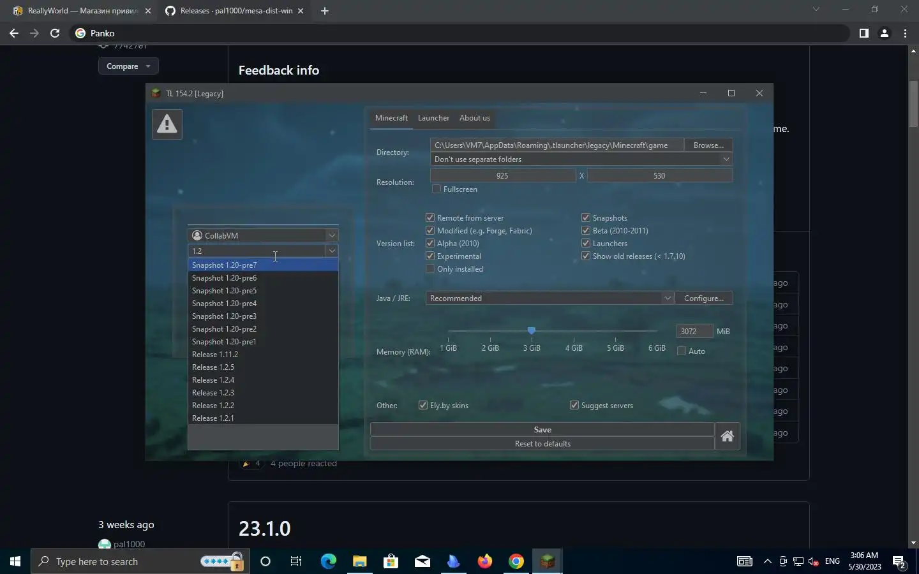Show hidden system tray icons

point(767,561)
